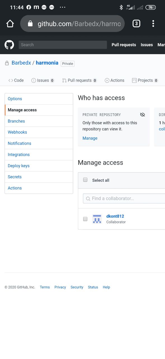Check the dkont812 collaborator checkbox
This screenshot has height=359, width=165.
click(x=85, y=219)
